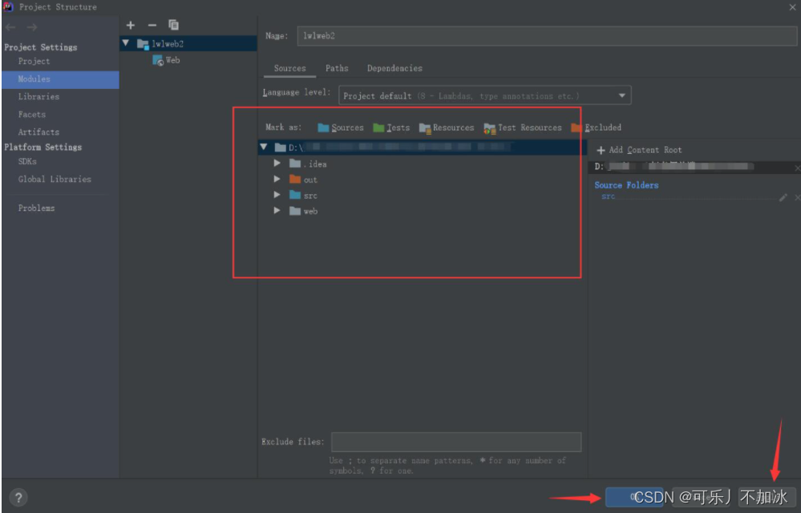Remove the D: content root entry

797,168
